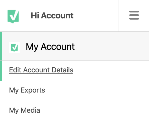The image size is (149, 124).
Task: Click the green checkmark logo in header
Action: [13, 17]
